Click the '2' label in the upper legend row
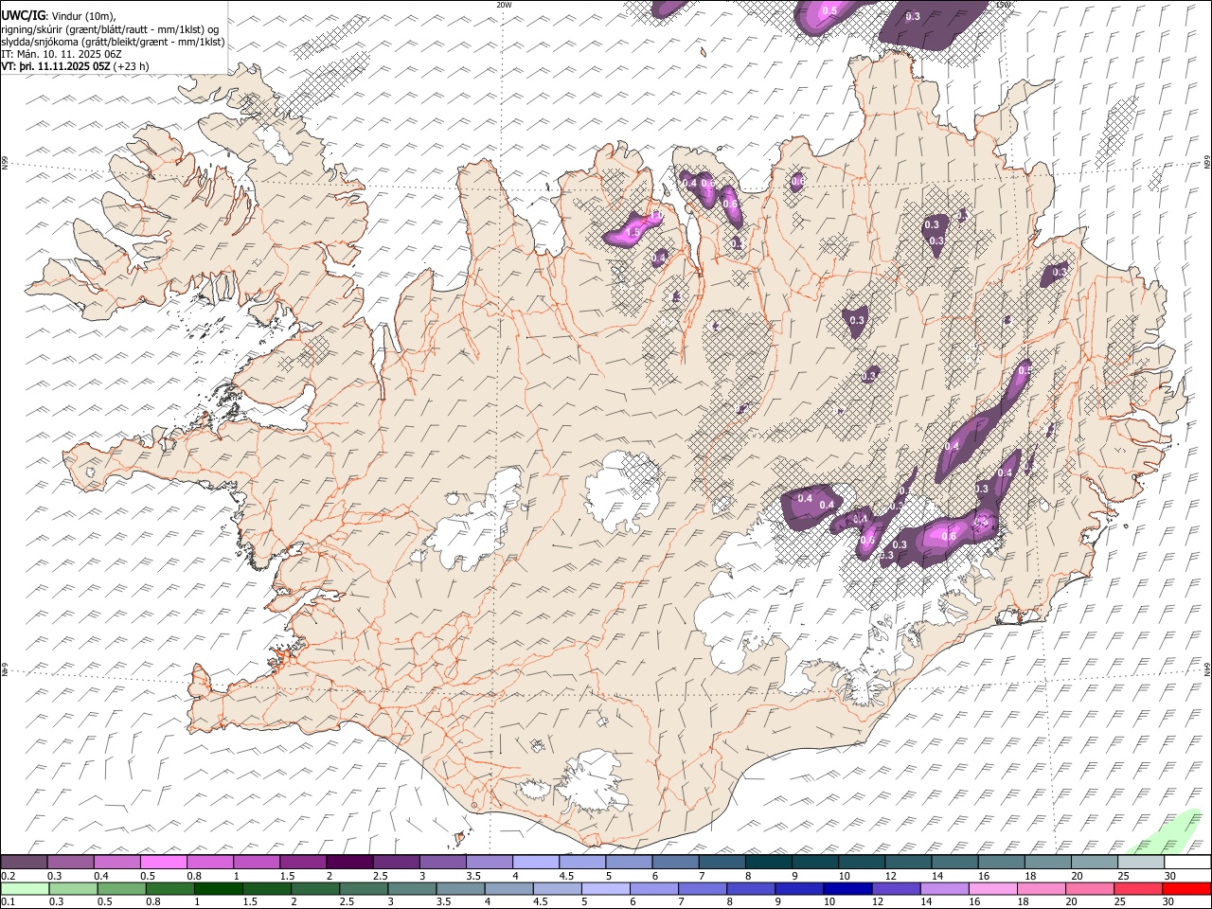Viewport: 1212px width, 909px height. pyautogui.click(x=330, y=876)
